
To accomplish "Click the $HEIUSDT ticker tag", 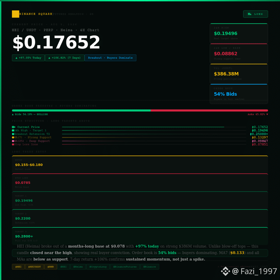I will [x=34, y=267].
